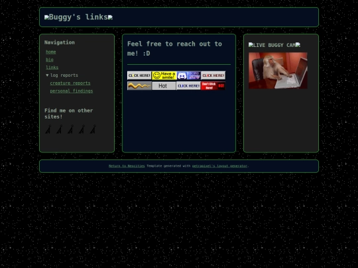Image resolution: width=358 pixels, height=268 pixels.
Task: Click the Feel free to reach out heading
Action: click(x=174, y=48)
